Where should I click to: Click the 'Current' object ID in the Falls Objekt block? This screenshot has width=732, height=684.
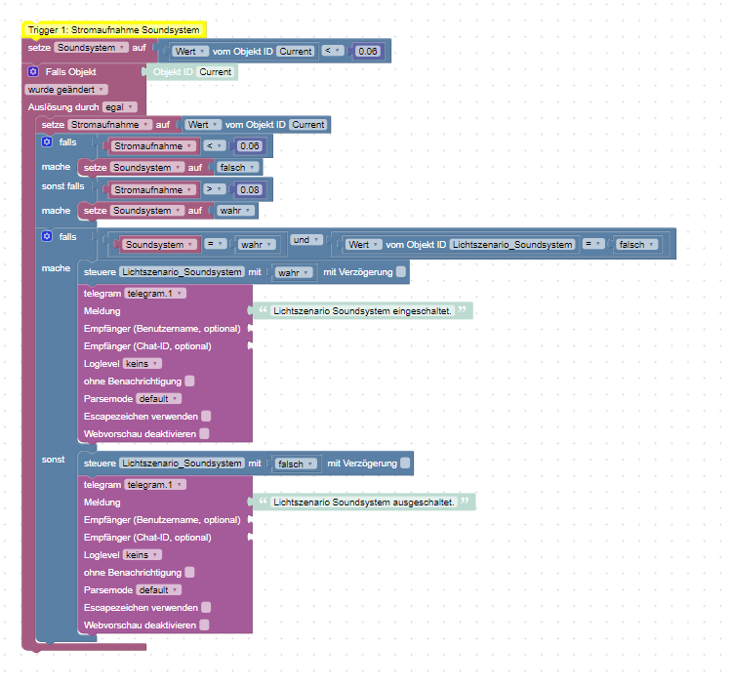(216, 72)
